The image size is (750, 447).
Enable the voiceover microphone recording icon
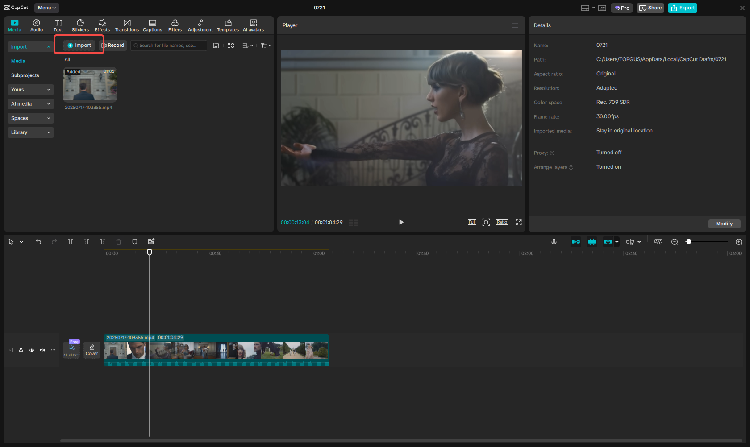tap(554, 241)
